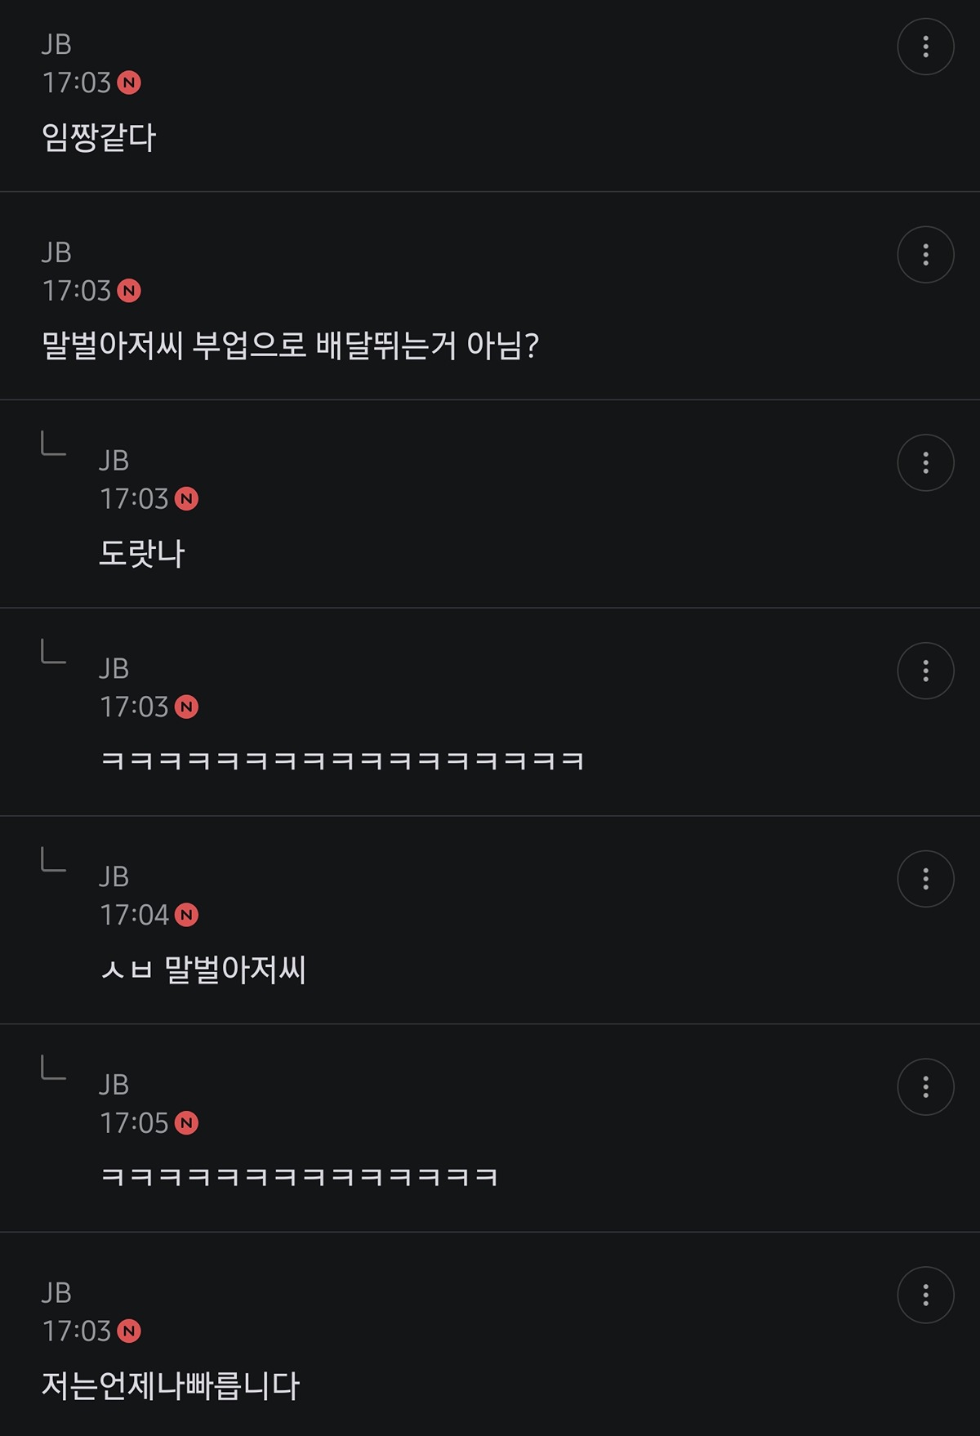Viewport: 980px width, 1436px height.
Task: Open three-dot menu on 17:05 reply
Action: (x=925, y=1087)
